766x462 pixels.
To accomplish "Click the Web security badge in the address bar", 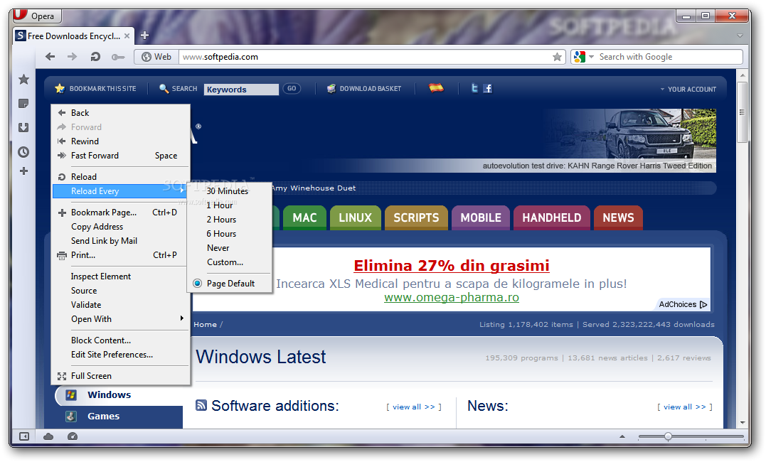I will pos(156,57).
